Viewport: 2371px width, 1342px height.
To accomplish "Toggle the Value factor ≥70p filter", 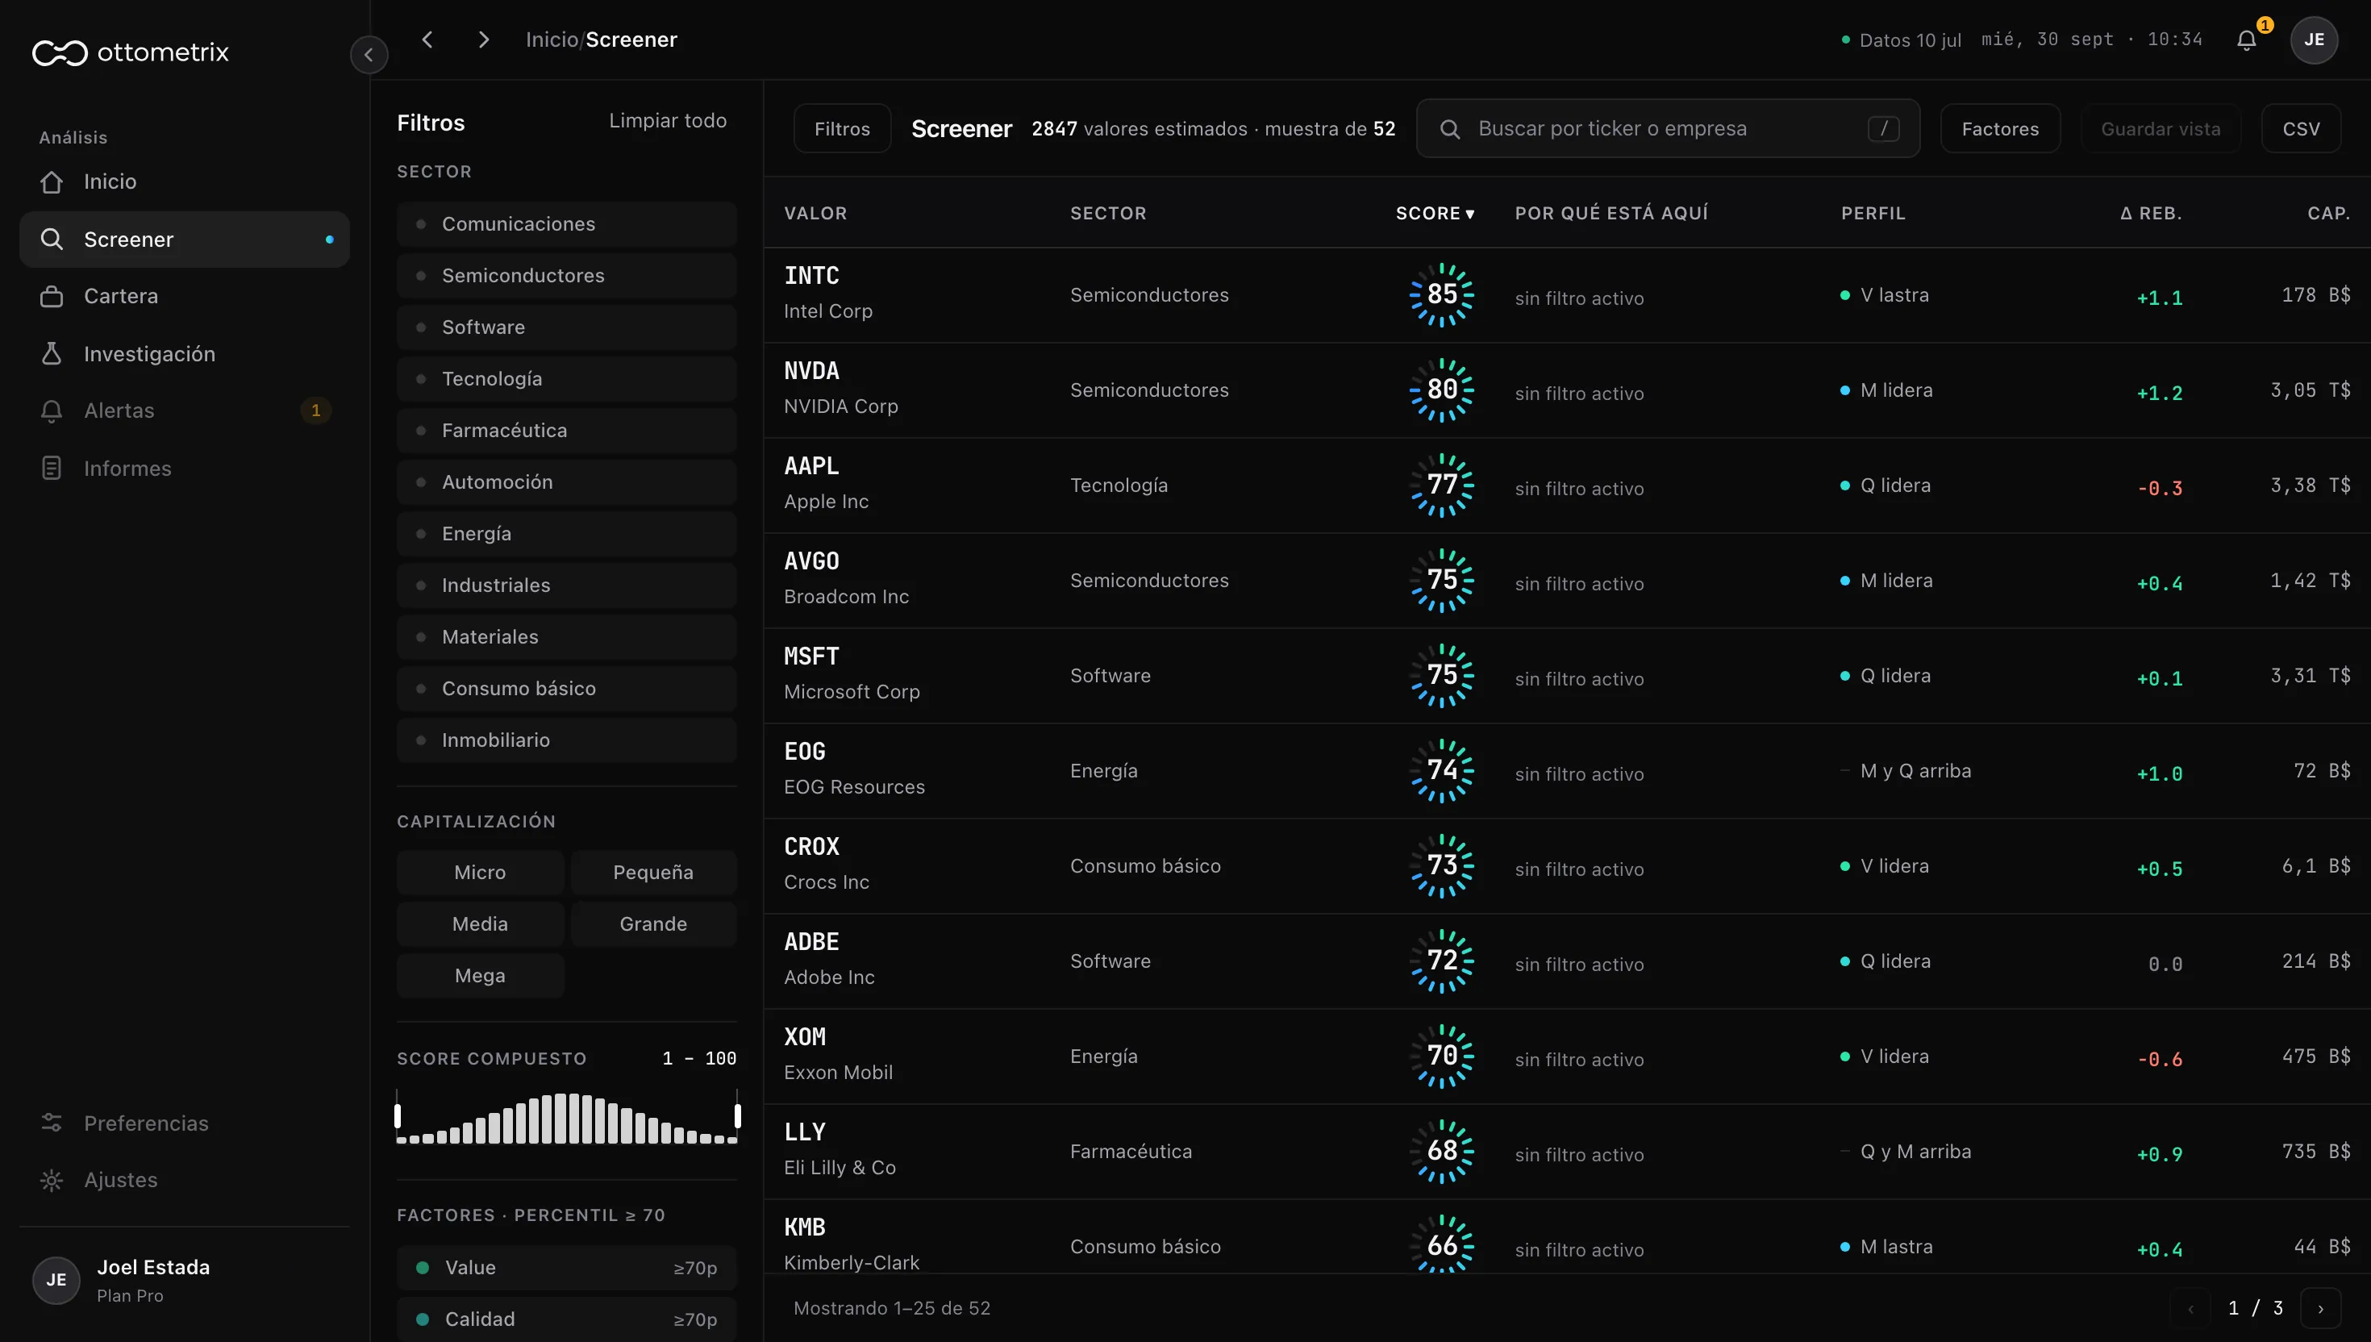I will tap(567, 1267).
